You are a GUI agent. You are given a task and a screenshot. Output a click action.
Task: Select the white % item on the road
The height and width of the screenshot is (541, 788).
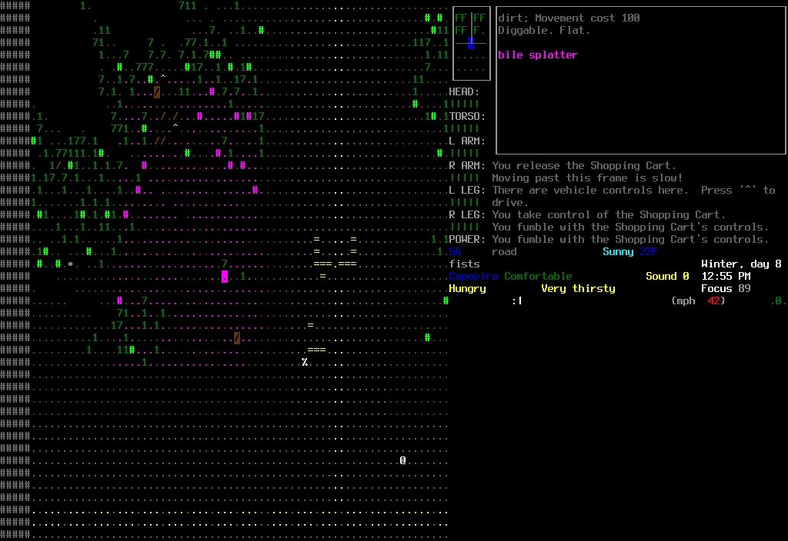[305, 362]
